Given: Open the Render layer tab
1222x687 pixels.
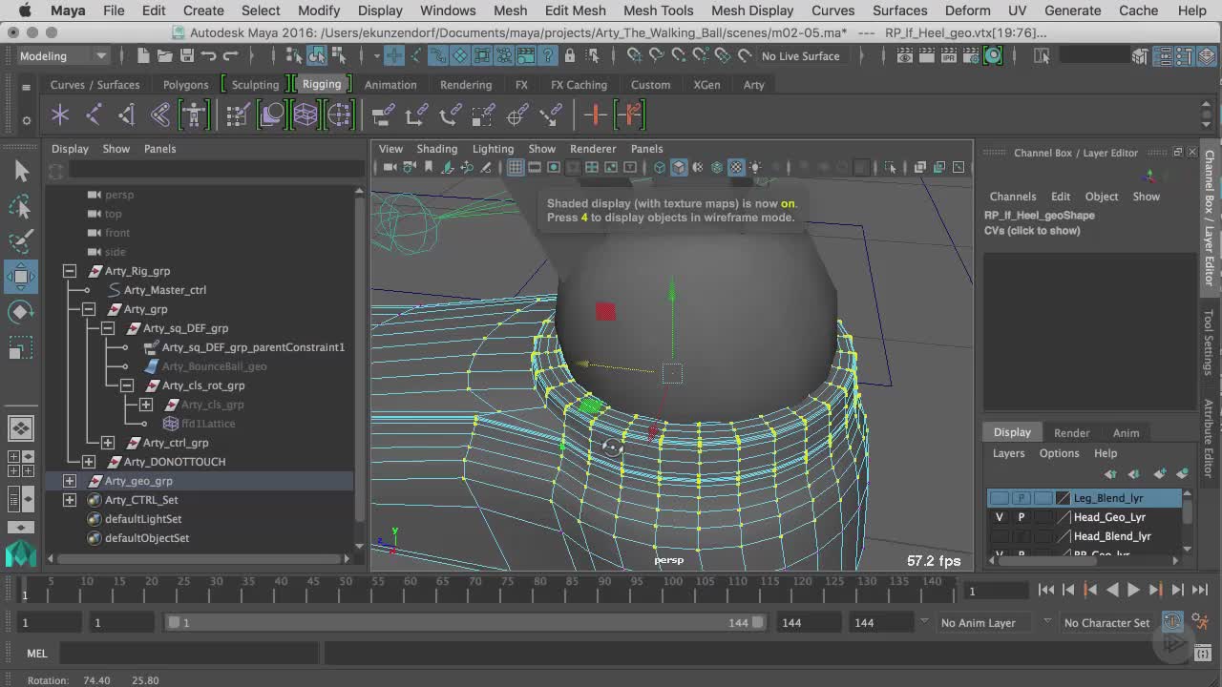Looking at the screenshot, I should pyautogui.click(x=1071, y=432).
